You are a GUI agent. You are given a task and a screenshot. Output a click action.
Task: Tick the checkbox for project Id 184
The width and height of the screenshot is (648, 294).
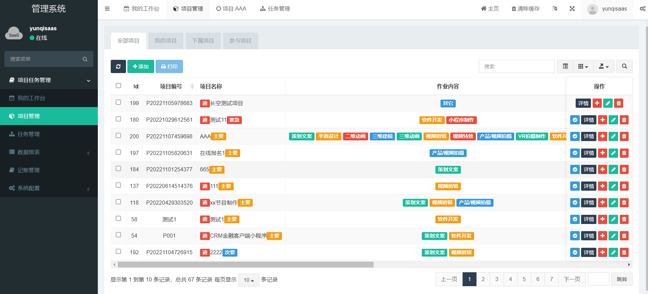tap(118, 169)
